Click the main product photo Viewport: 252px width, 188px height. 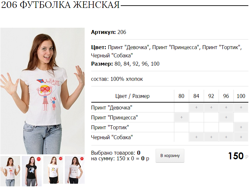pos(43,92)
